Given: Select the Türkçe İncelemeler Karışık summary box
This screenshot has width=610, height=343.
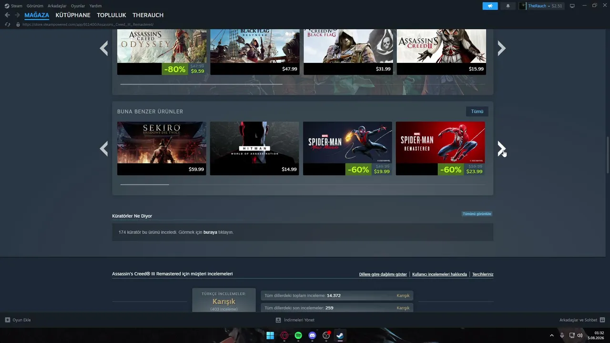Looking at the screenshot, I should (224, 301).
